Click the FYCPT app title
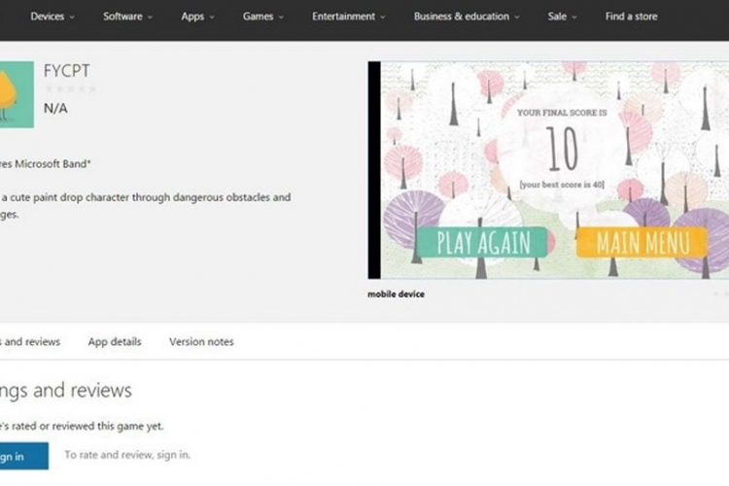729x486 pixels. [66, 71]
